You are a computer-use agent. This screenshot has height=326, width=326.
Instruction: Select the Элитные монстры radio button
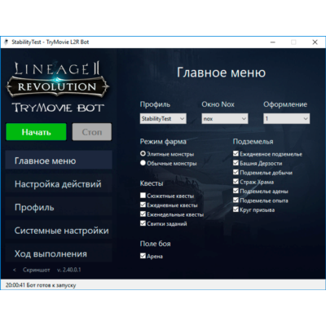[x=143, y=153]
